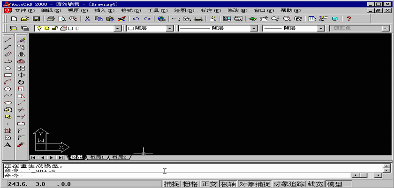Open the 编辑 menu
Image resolution: width=394 pixels, height=188 pixels.
[x=51, y=10]
